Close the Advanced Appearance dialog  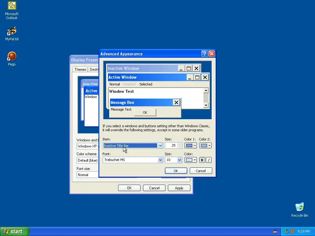pos(212,53)
